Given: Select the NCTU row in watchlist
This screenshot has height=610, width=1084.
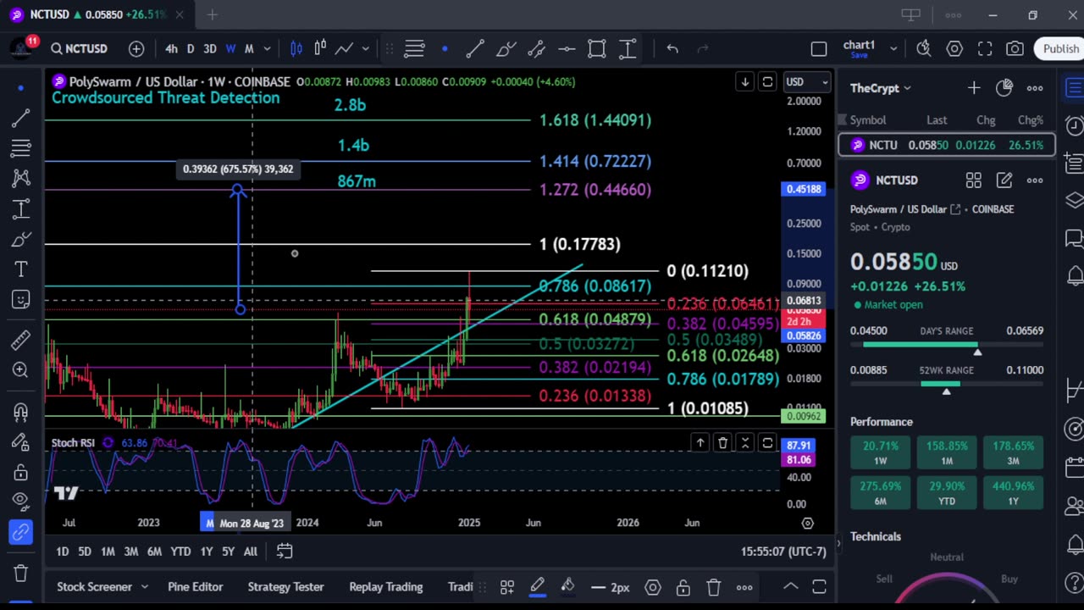Looking at the screenshot, I should tap(947, 145).
